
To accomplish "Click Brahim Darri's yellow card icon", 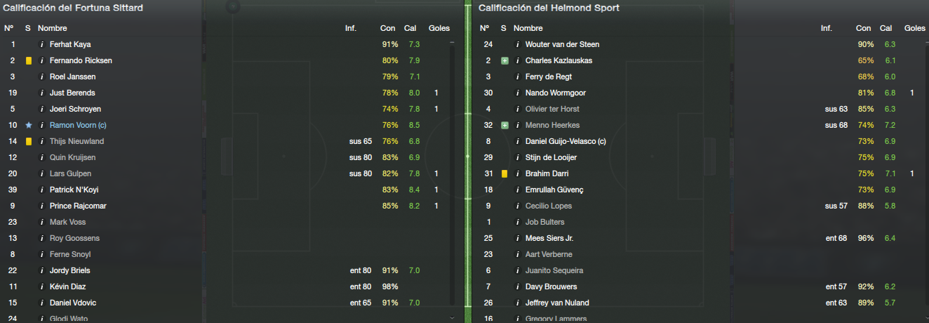I will tap(504, 173).
